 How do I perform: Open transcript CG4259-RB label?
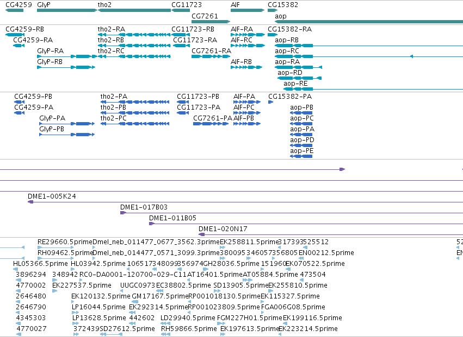click(25, 29)
